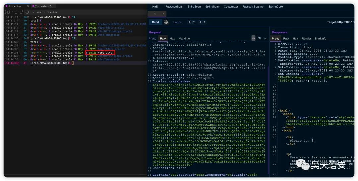Image resolution: width=358 pixels, height=181 pixels.
Task: Collapse the fold marker at line 34
Action: pyautogui.click(x=28, y=38)
